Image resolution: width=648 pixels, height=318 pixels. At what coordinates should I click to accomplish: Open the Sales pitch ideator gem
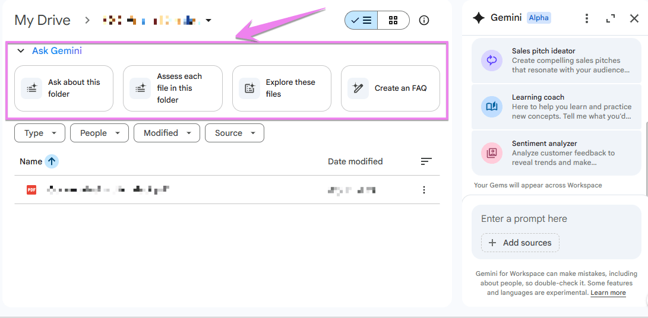point(557,61)
